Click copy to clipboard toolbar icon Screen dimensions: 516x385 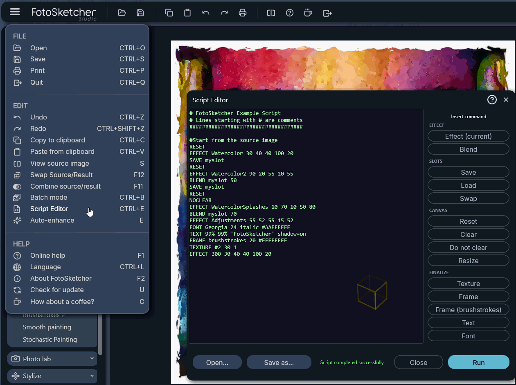coord(169,13)
